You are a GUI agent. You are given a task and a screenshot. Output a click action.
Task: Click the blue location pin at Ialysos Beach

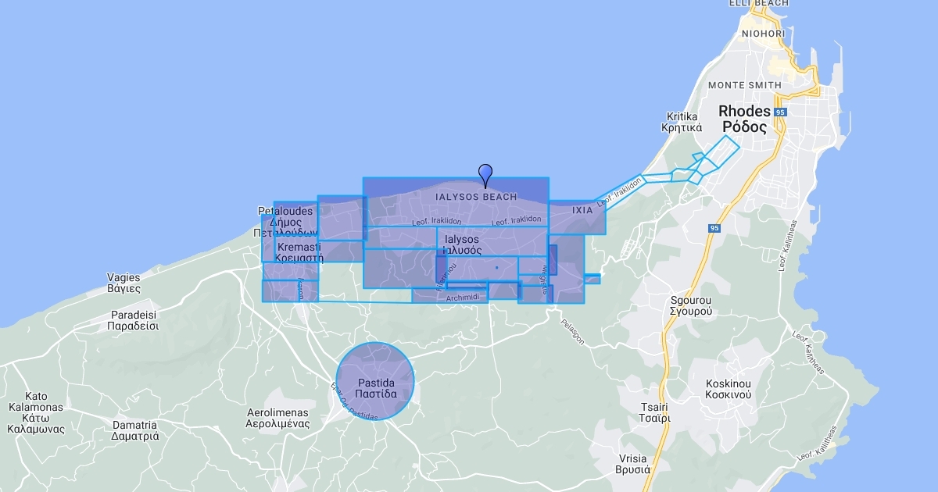tap(485, 174)
